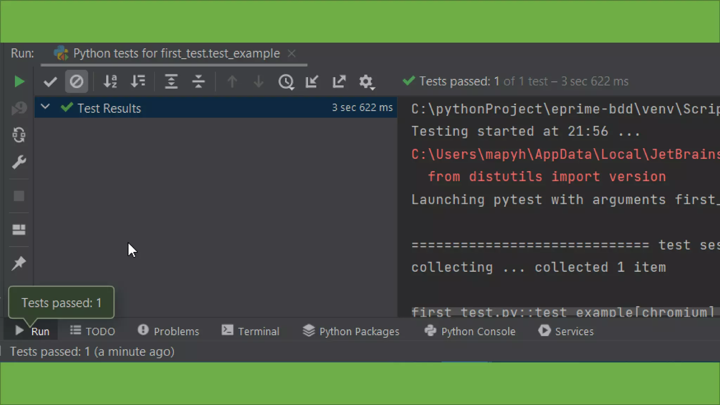Sort test results alphabetically
720x405 pixels.
pos(110,82)
